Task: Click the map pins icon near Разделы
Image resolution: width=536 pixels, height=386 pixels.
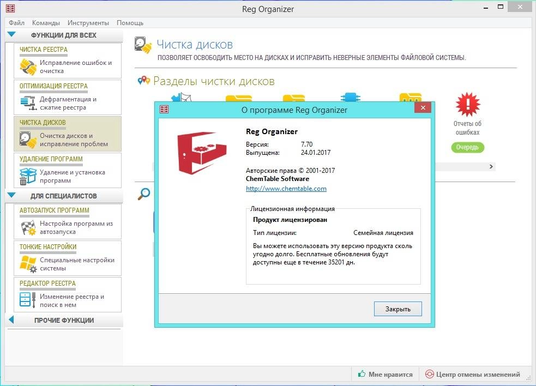Action: pyautogui.click(x=144, y=81)
